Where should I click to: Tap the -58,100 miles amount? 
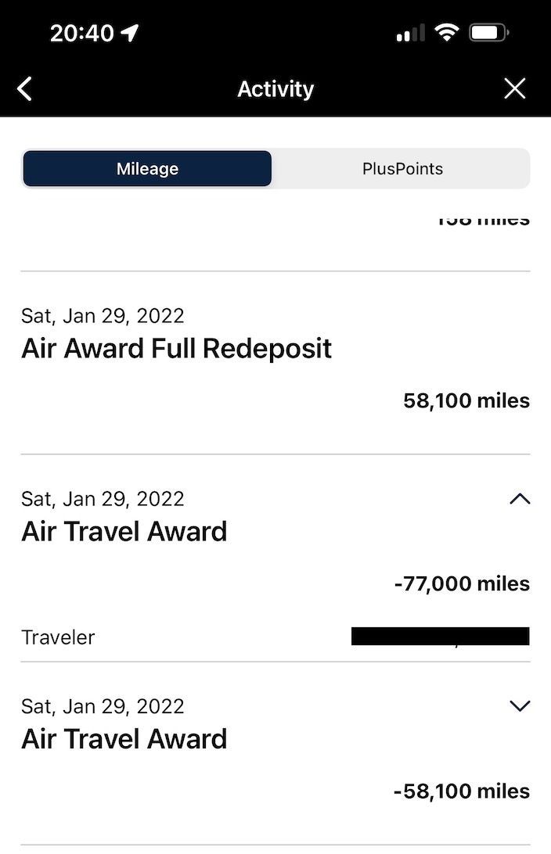pyautogui.click(x=462, y=791)
